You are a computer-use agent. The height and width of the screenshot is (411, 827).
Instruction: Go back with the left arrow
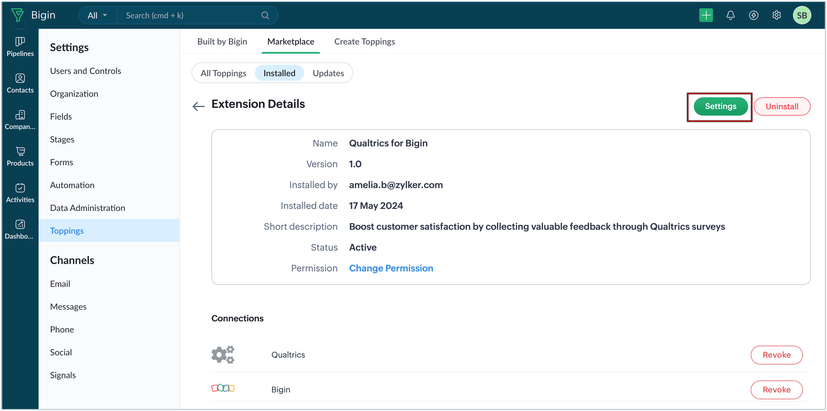(198, 106)
